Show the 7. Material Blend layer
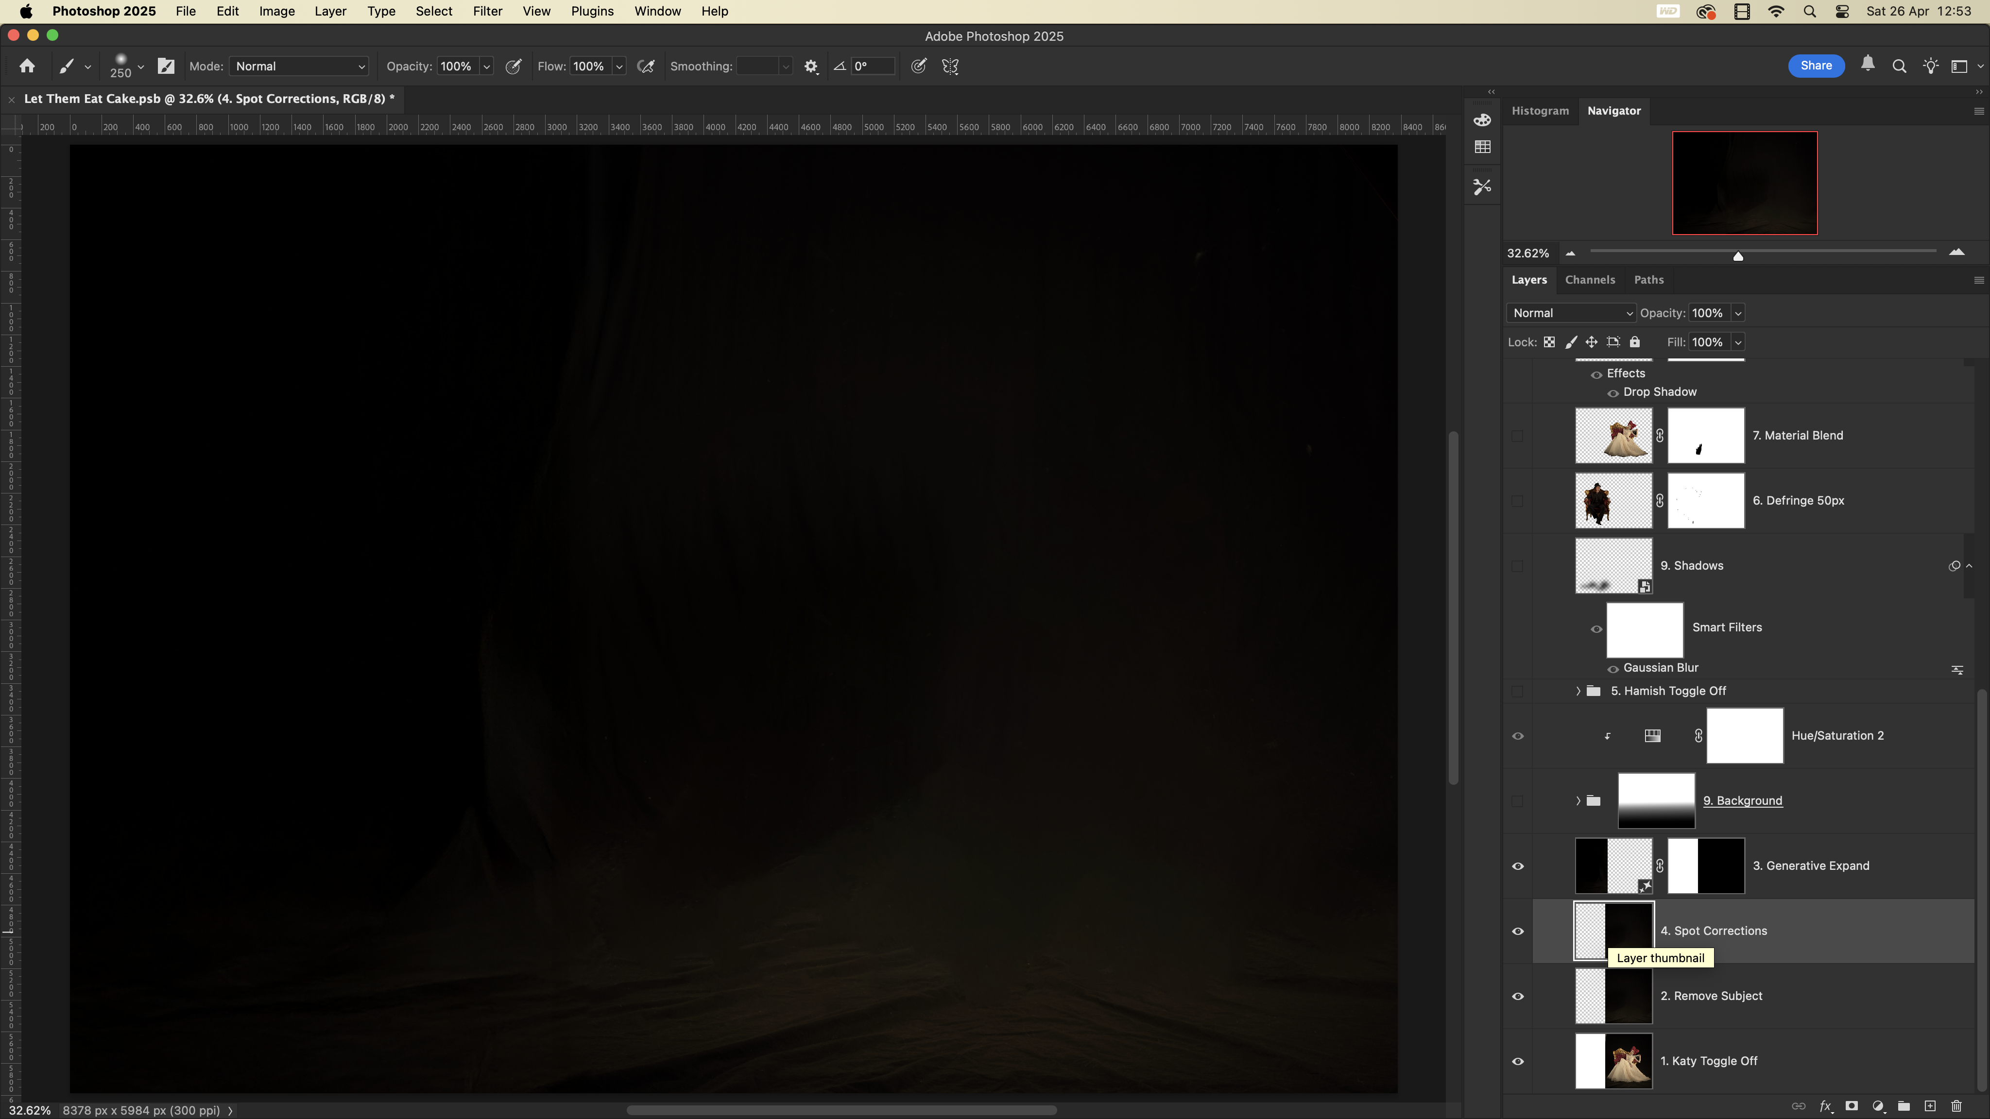The height and width of the screenshot is (1119, 1990). [x=1517, y=436]
